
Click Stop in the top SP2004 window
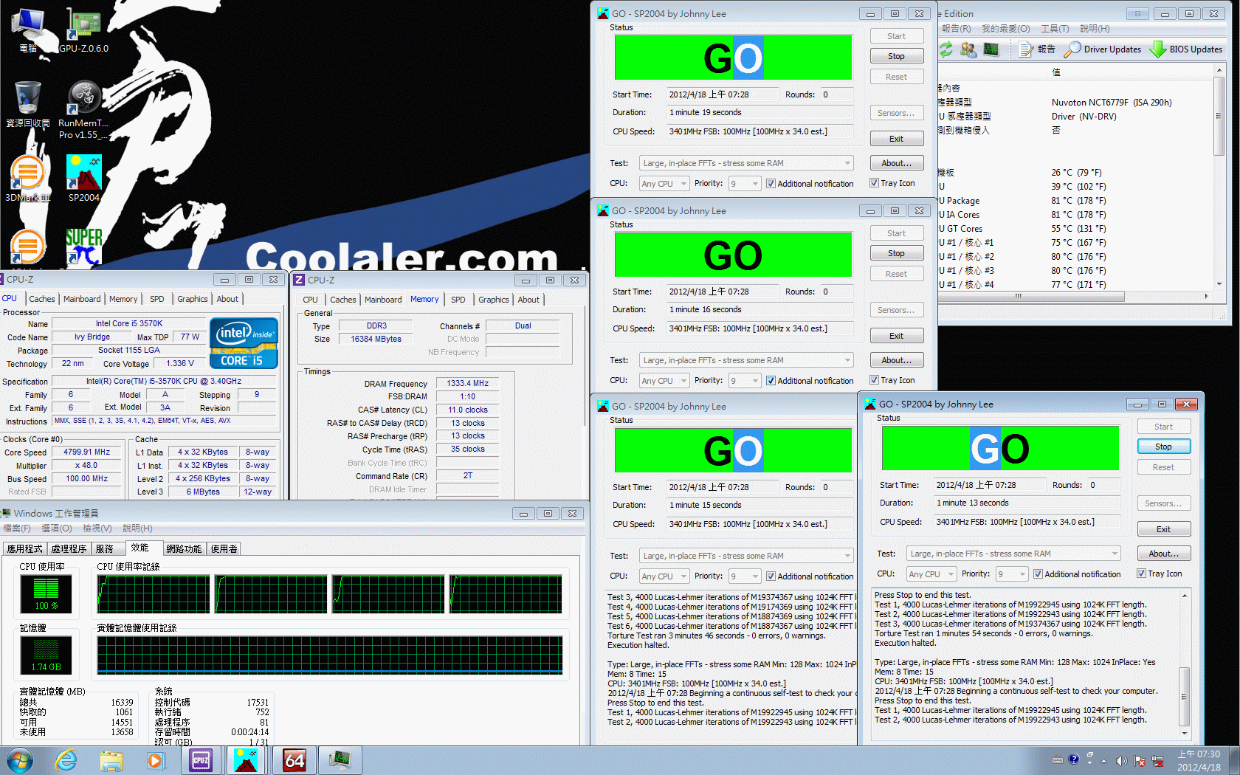point(896,56)
